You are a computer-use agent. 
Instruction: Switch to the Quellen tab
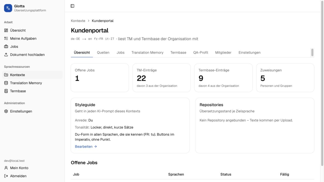pyautogui.click(x=103, y=52)
